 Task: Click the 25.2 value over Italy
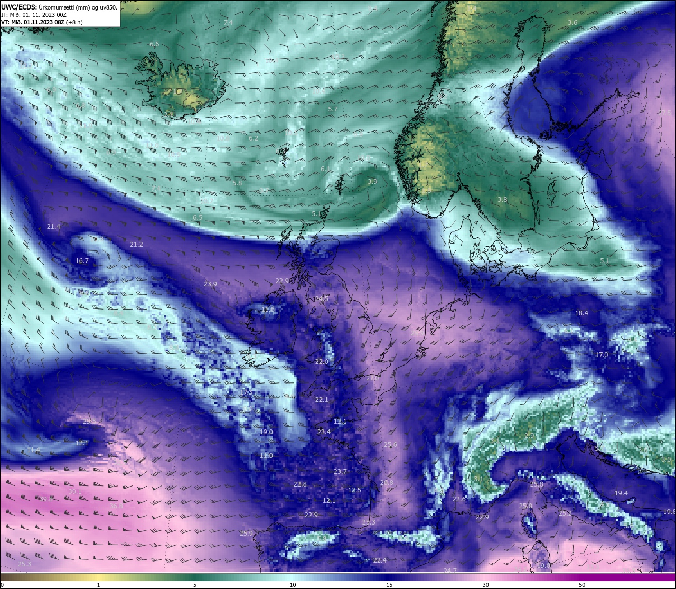pos(566,513)
